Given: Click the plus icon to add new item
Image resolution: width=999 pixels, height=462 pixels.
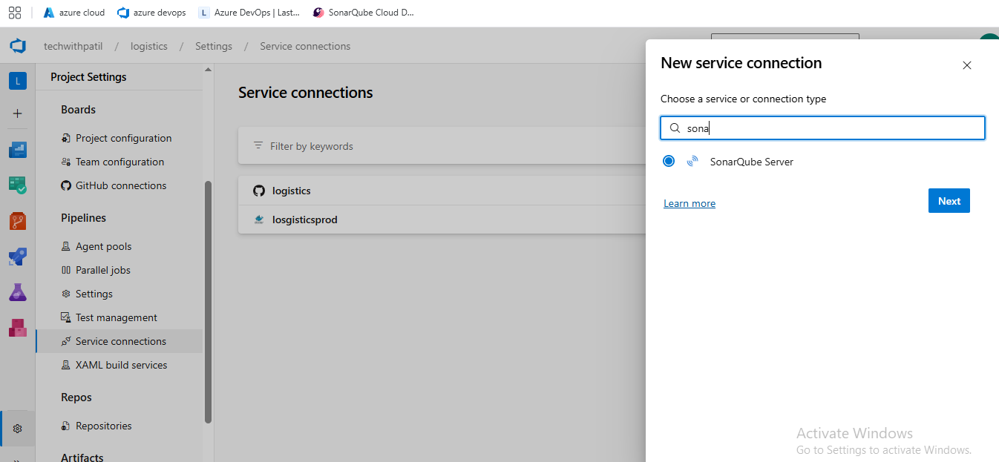Looking at the screenshot, I should 18,113.
